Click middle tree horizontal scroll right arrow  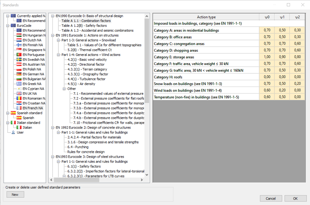coord(142,180)
